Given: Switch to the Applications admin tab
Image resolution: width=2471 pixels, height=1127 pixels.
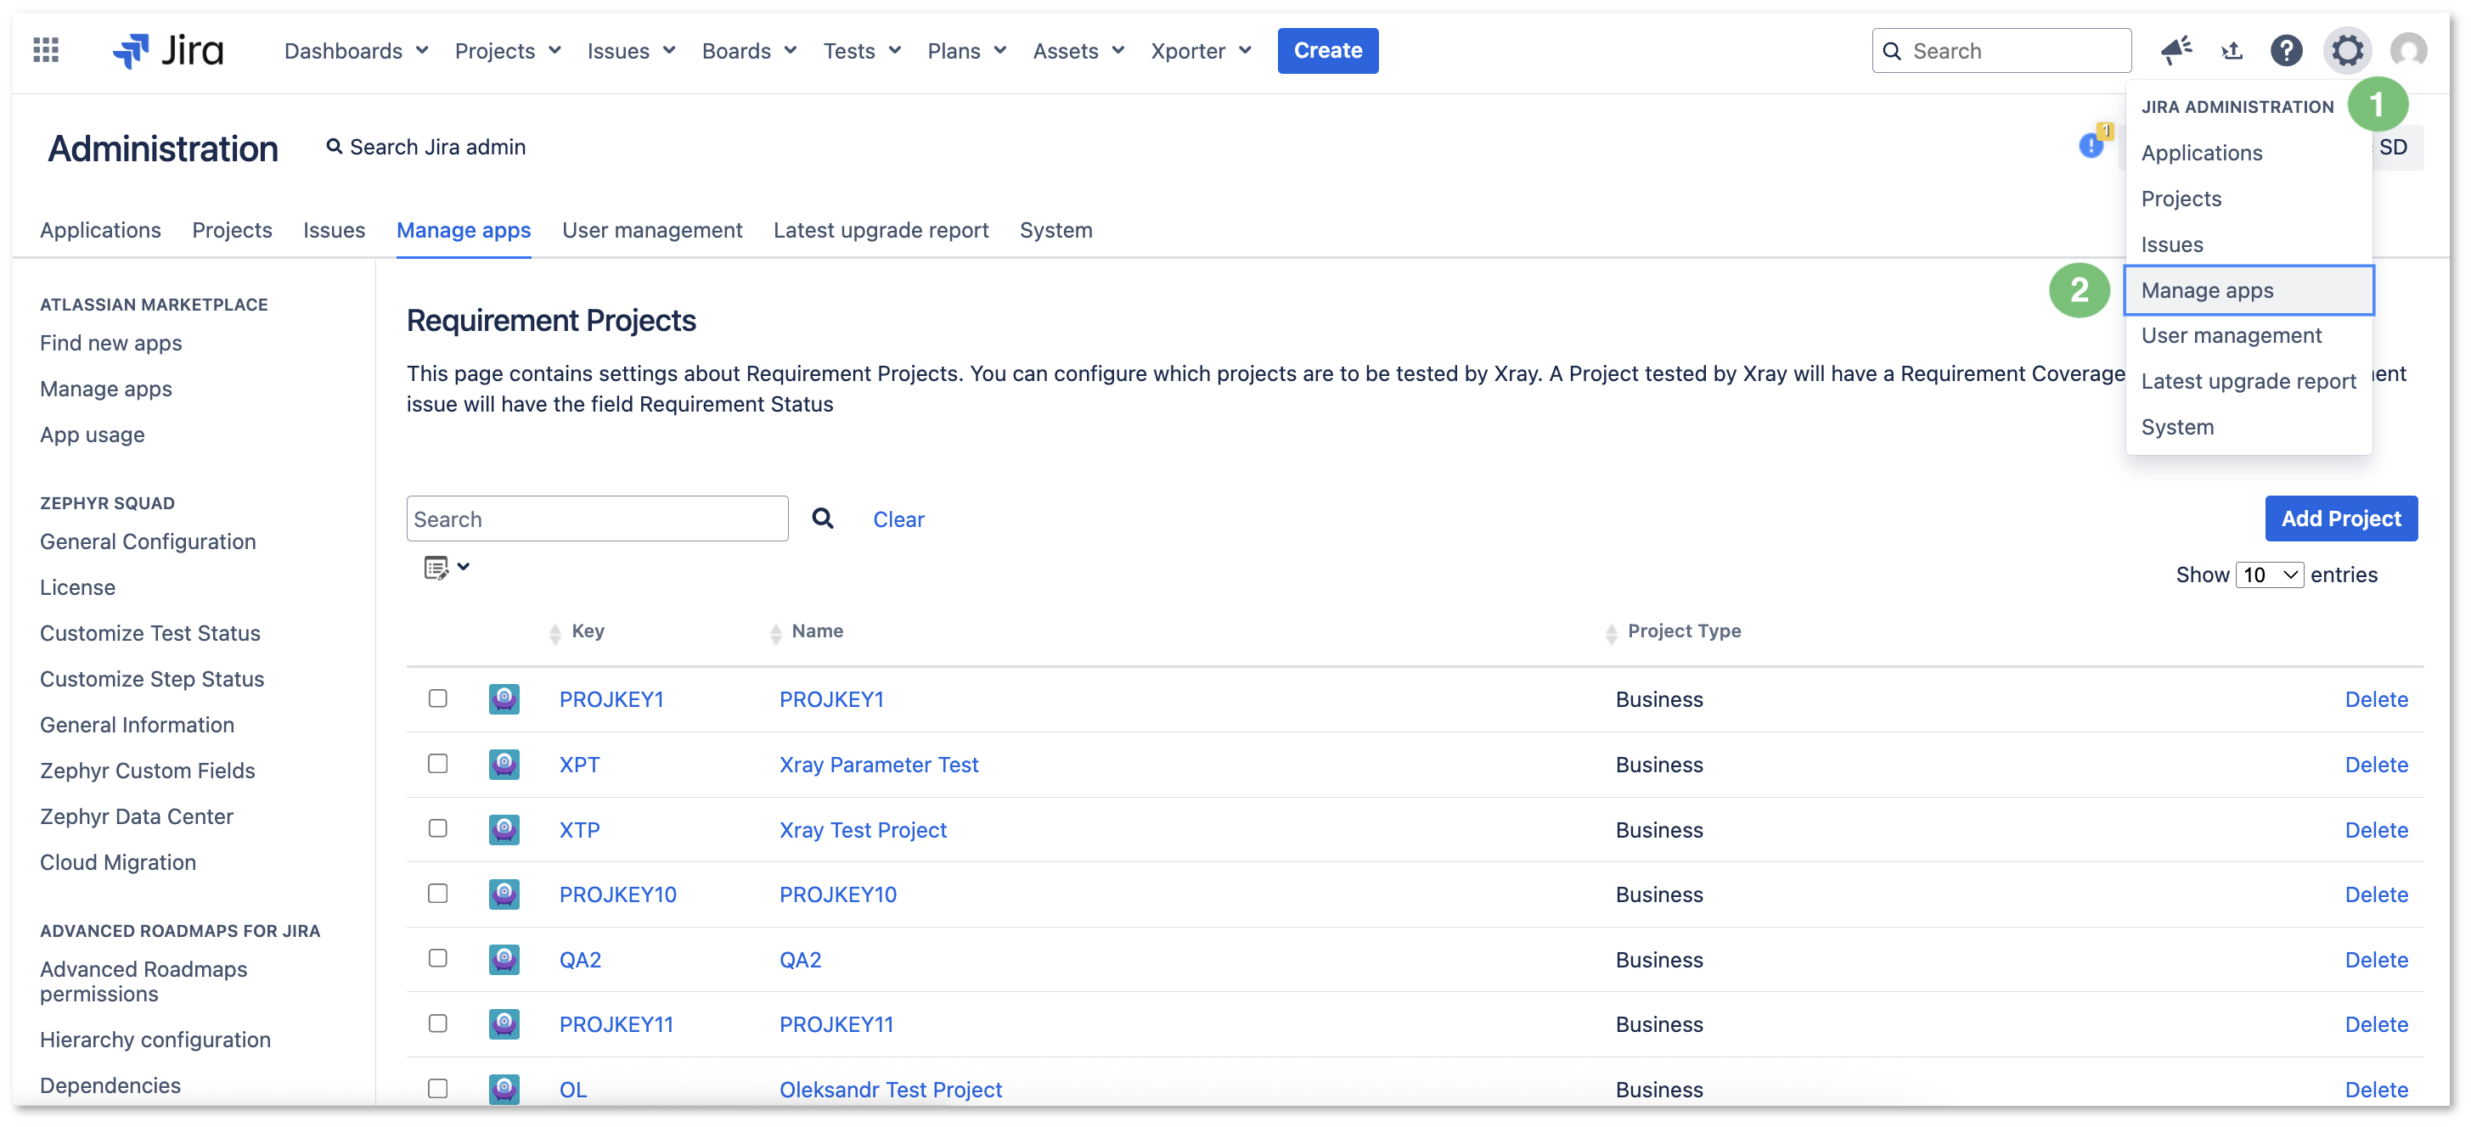Looking at the screenshot, I should [x=101, y=230].
